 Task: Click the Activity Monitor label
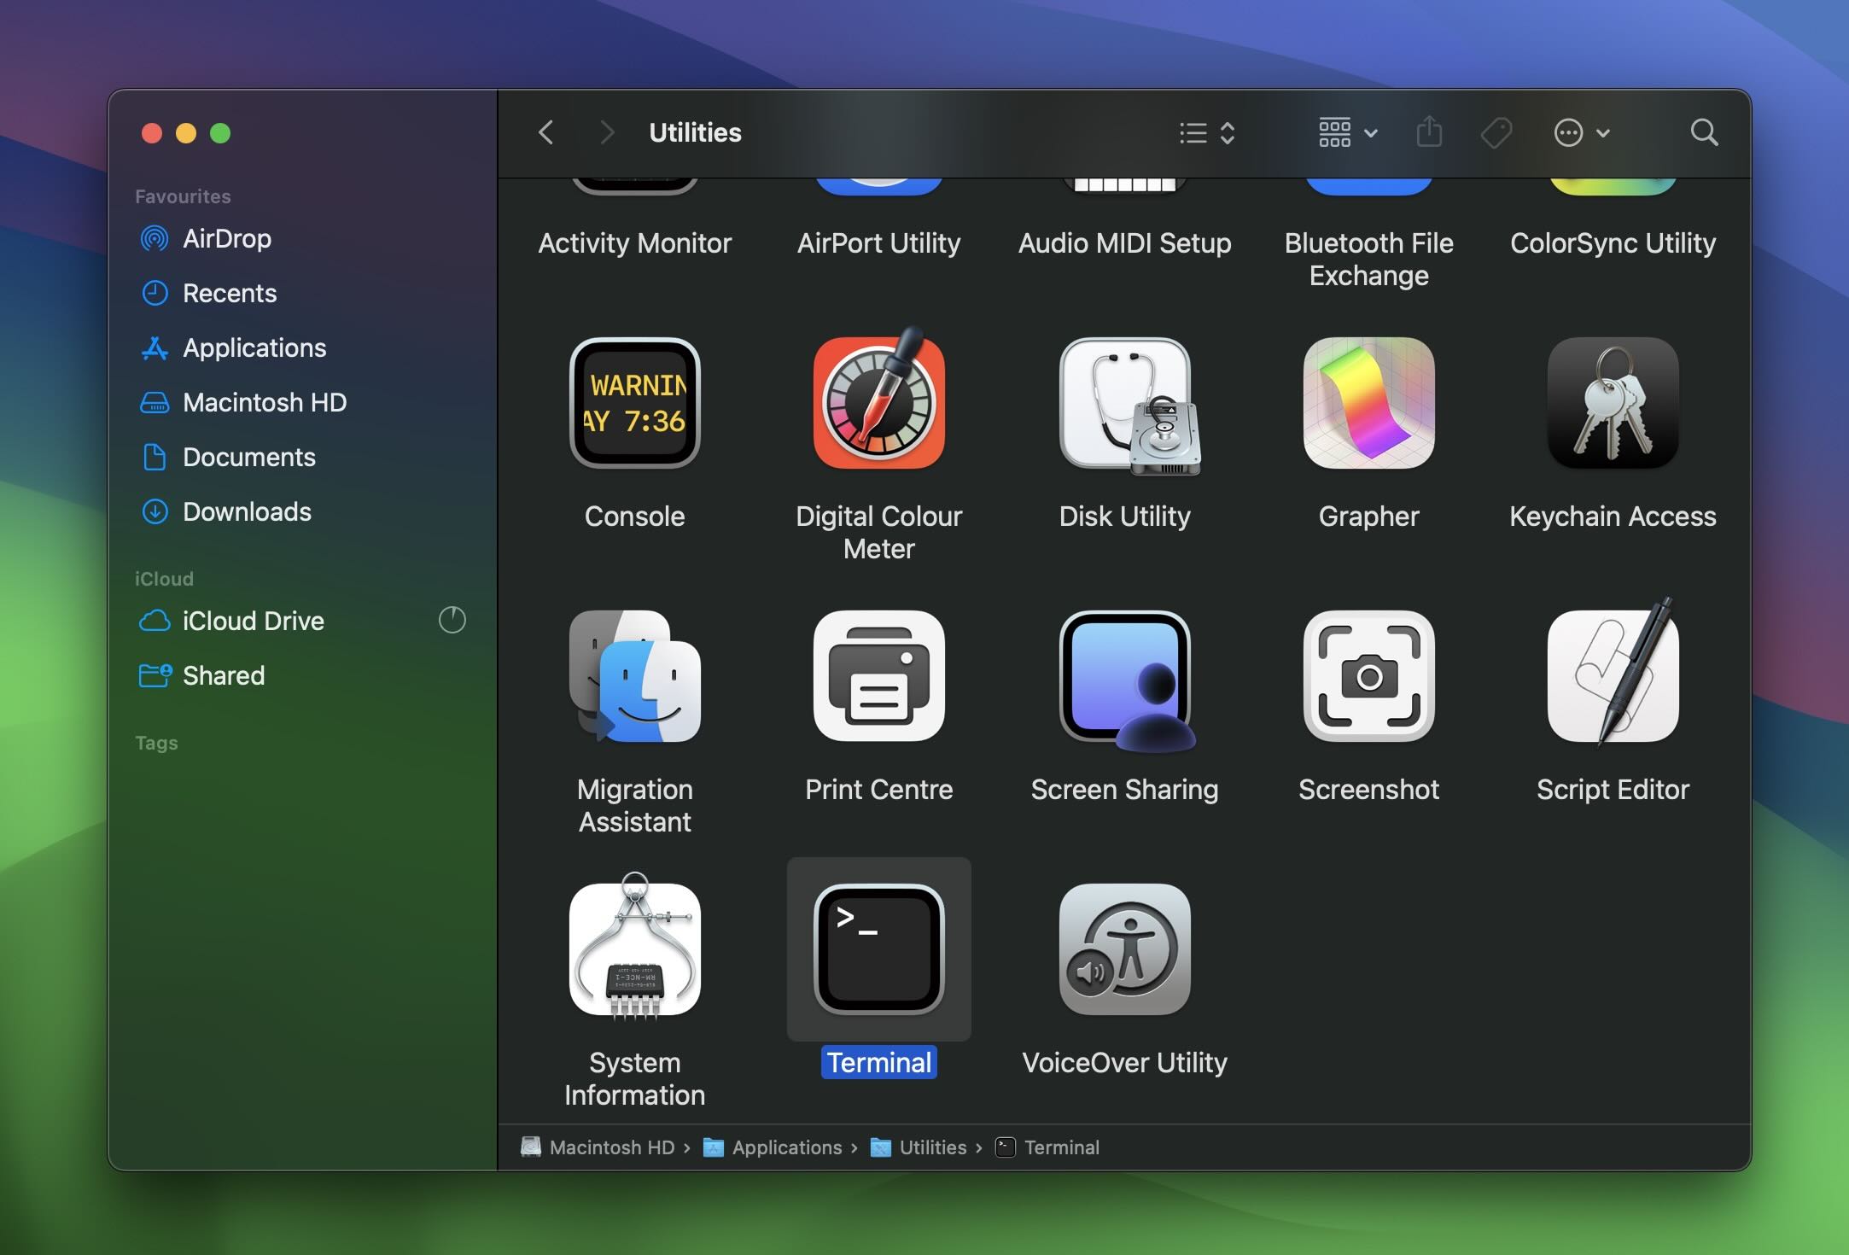click(x=634, y=243)
